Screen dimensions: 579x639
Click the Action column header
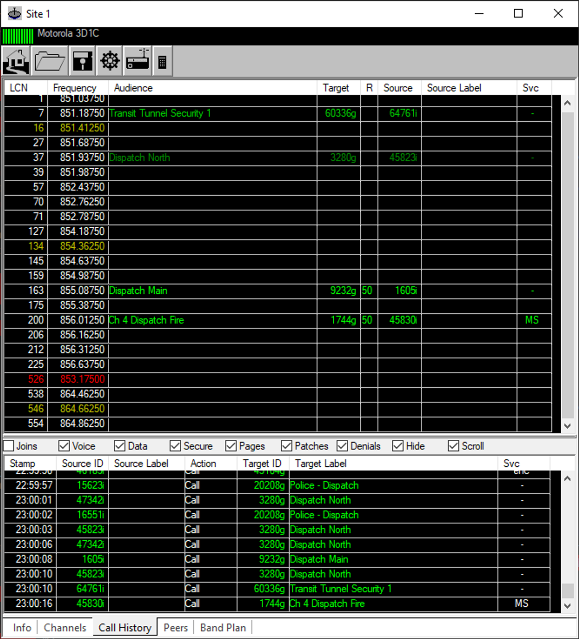tap(211, 463)
